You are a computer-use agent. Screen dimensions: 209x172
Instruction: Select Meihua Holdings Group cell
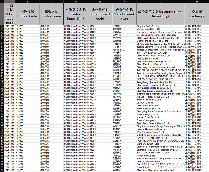[x=160, y=97]
